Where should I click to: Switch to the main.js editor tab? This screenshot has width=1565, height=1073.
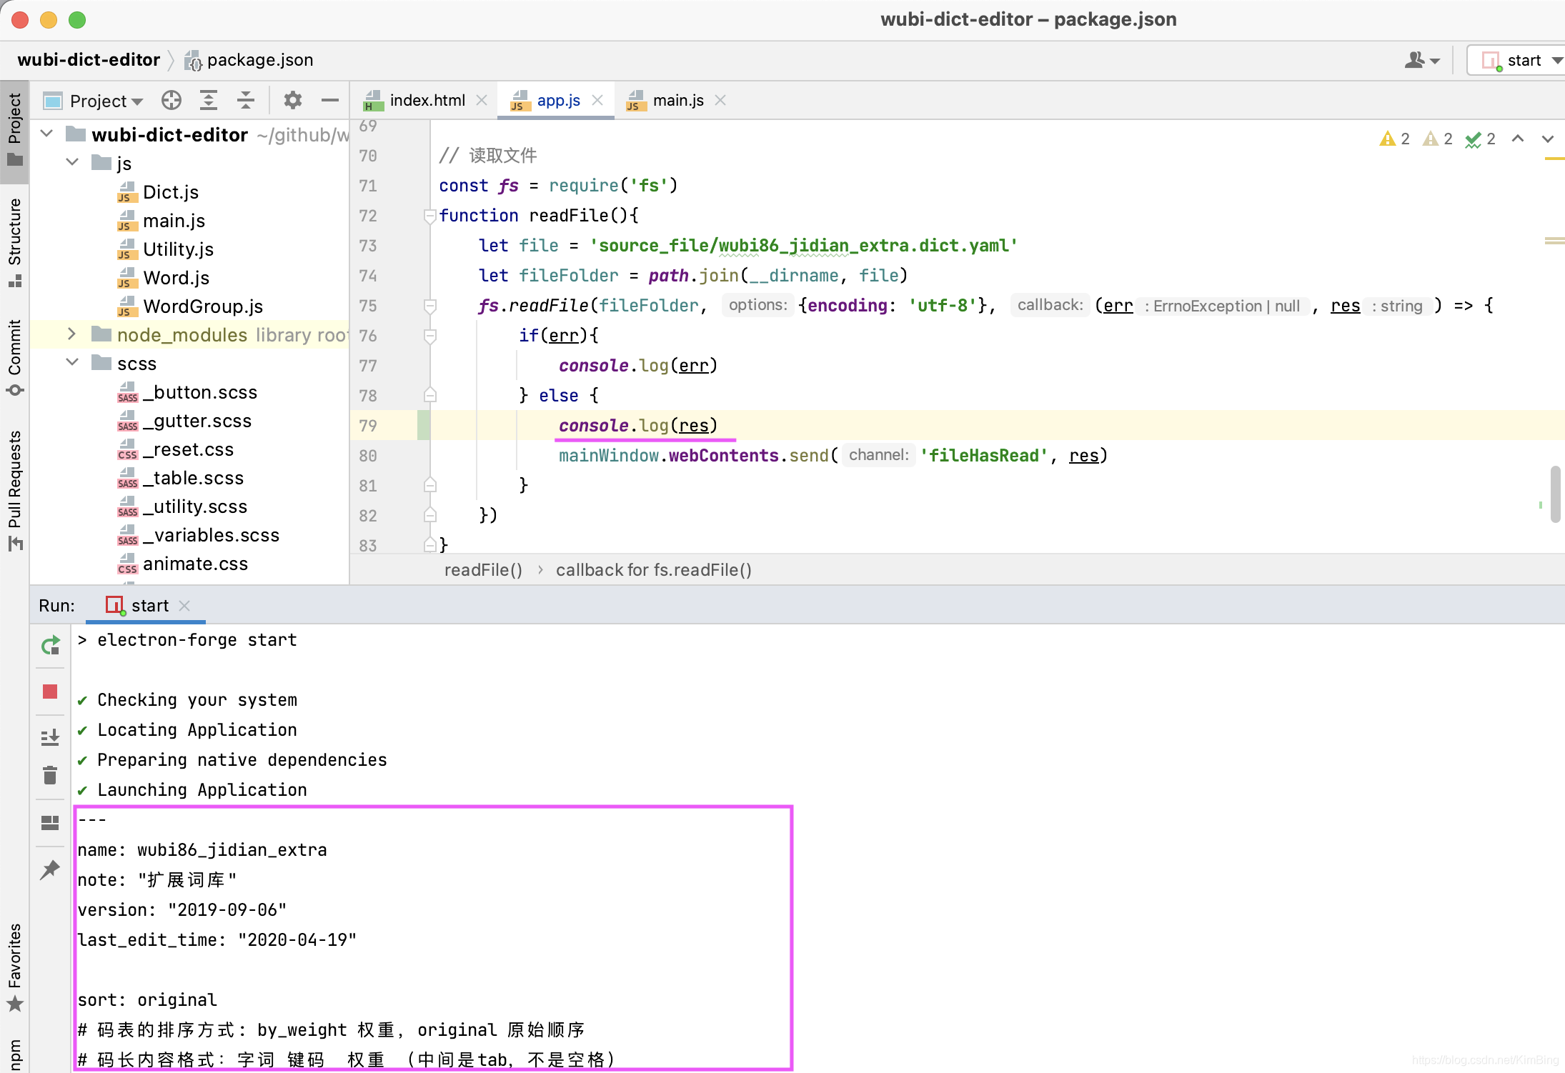coord(677,101)
